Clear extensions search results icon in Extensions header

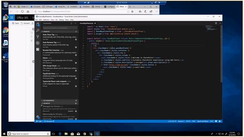point(71,23)
